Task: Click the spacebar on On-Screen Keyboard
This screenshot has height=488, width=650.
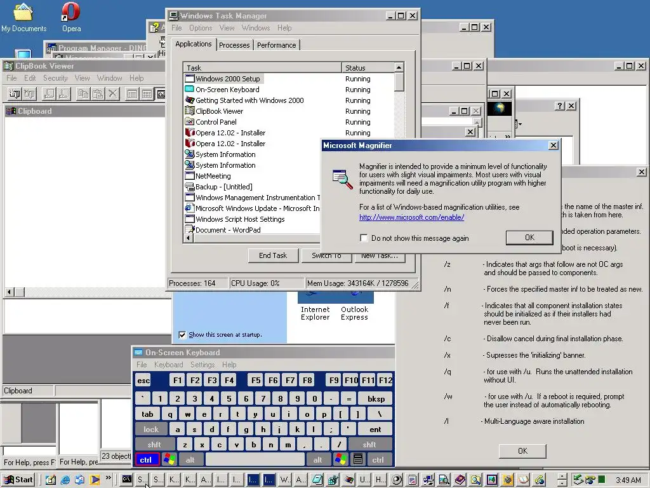Action: pos(255,459)
